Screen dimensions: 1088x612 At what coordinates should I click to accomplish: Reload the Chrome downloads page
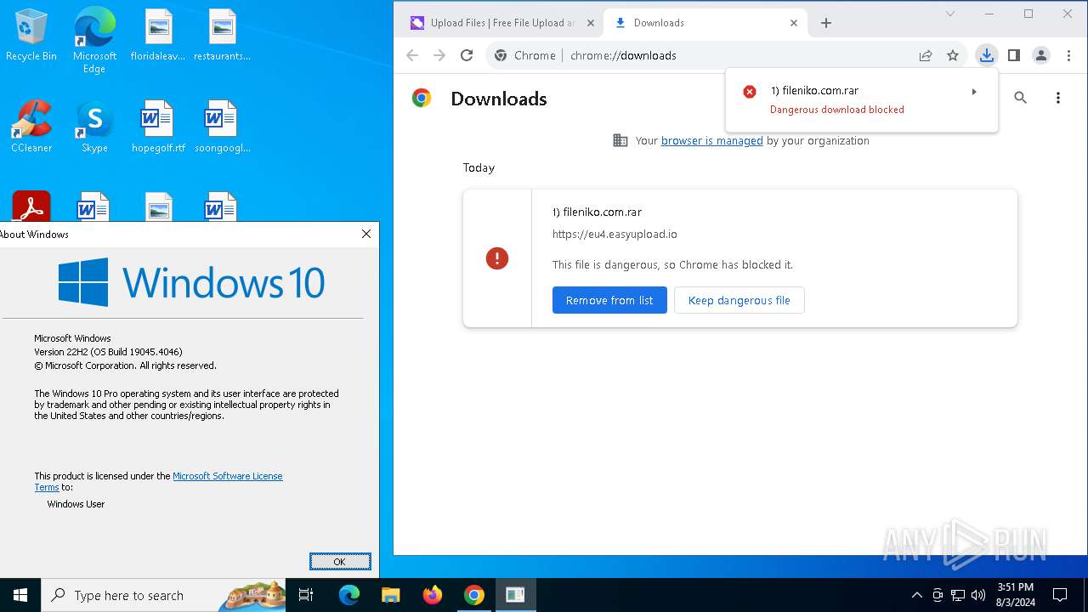point(467,55)
